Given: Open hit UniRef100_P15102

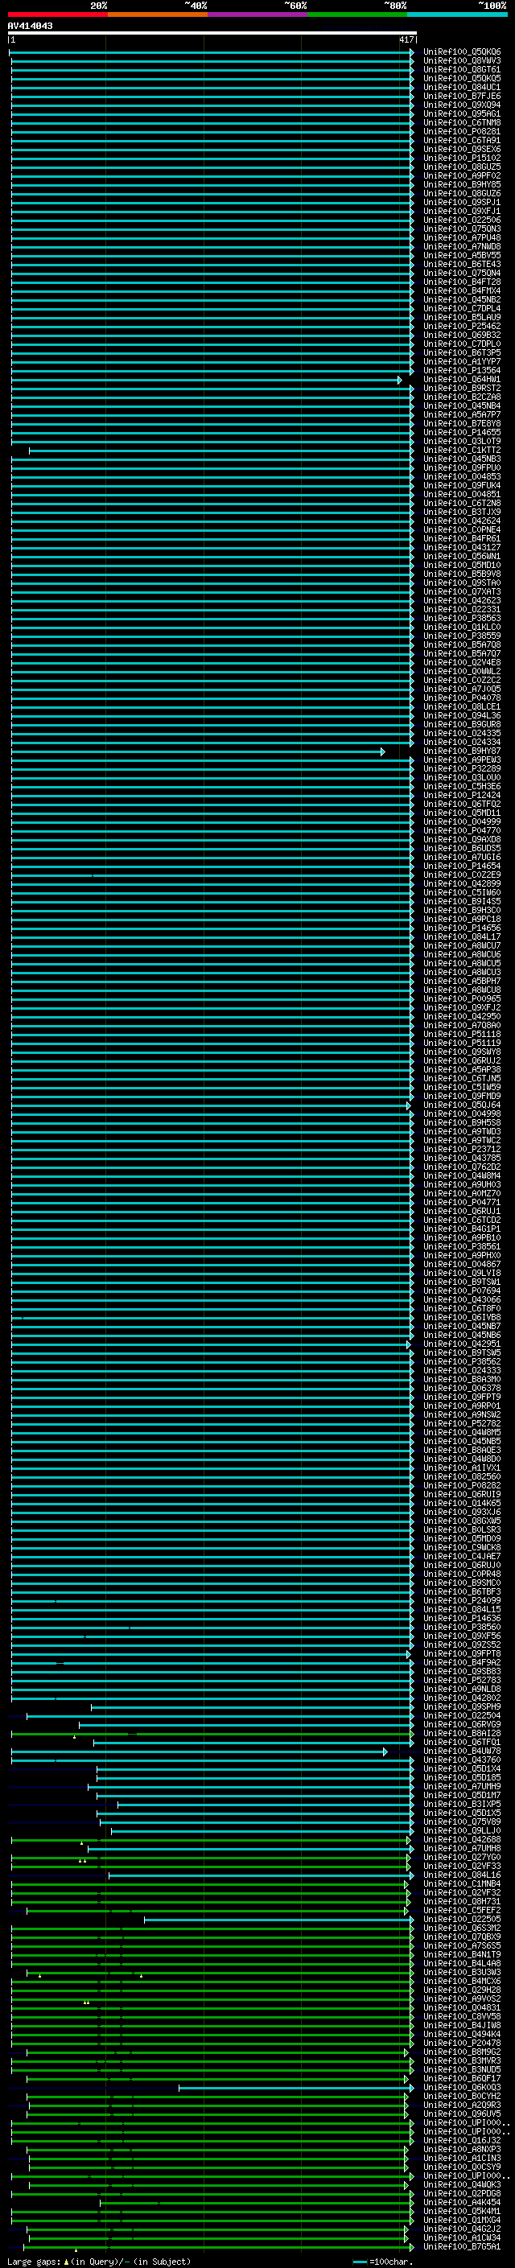Looking at the screenshot, I should click(461, 158).
